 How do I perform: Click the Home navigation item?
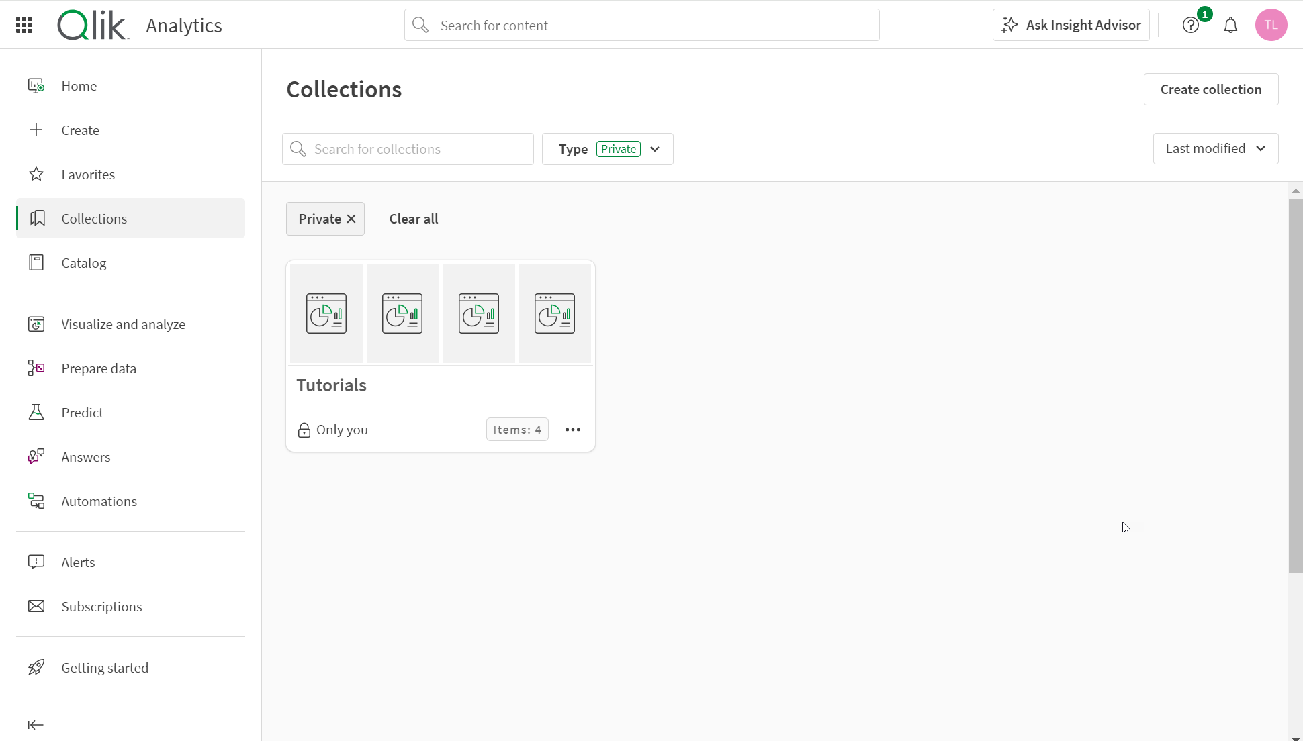pyautogui.click(x=79, y=85)
